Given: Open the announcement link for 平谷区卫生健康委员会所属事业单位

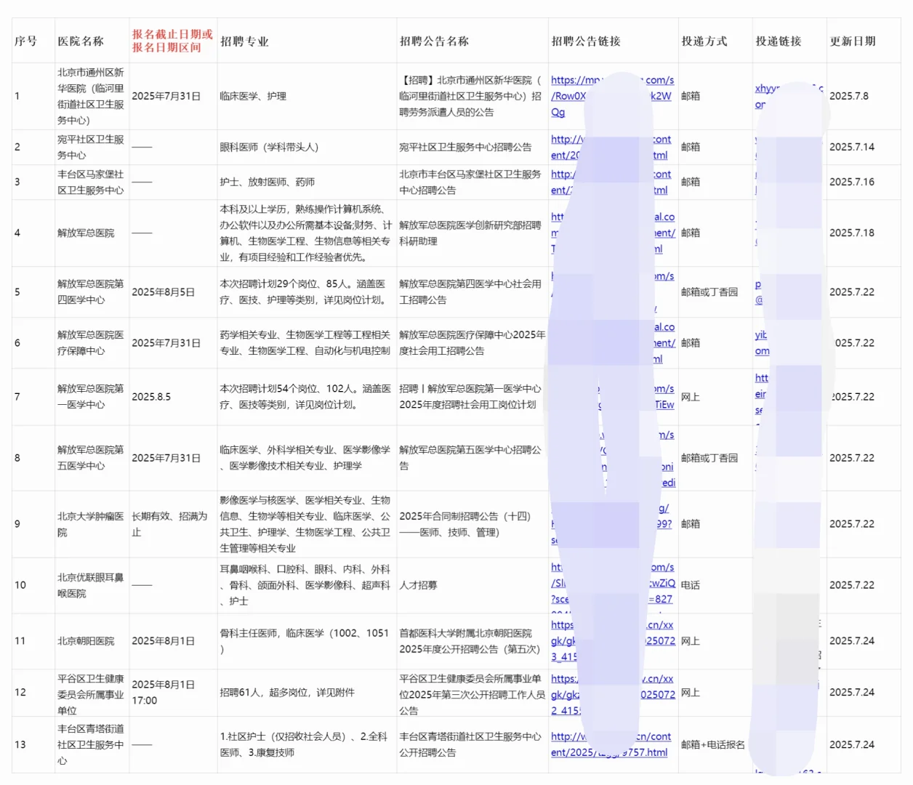Looking at the screenshot, I should (x=613, y=694).
